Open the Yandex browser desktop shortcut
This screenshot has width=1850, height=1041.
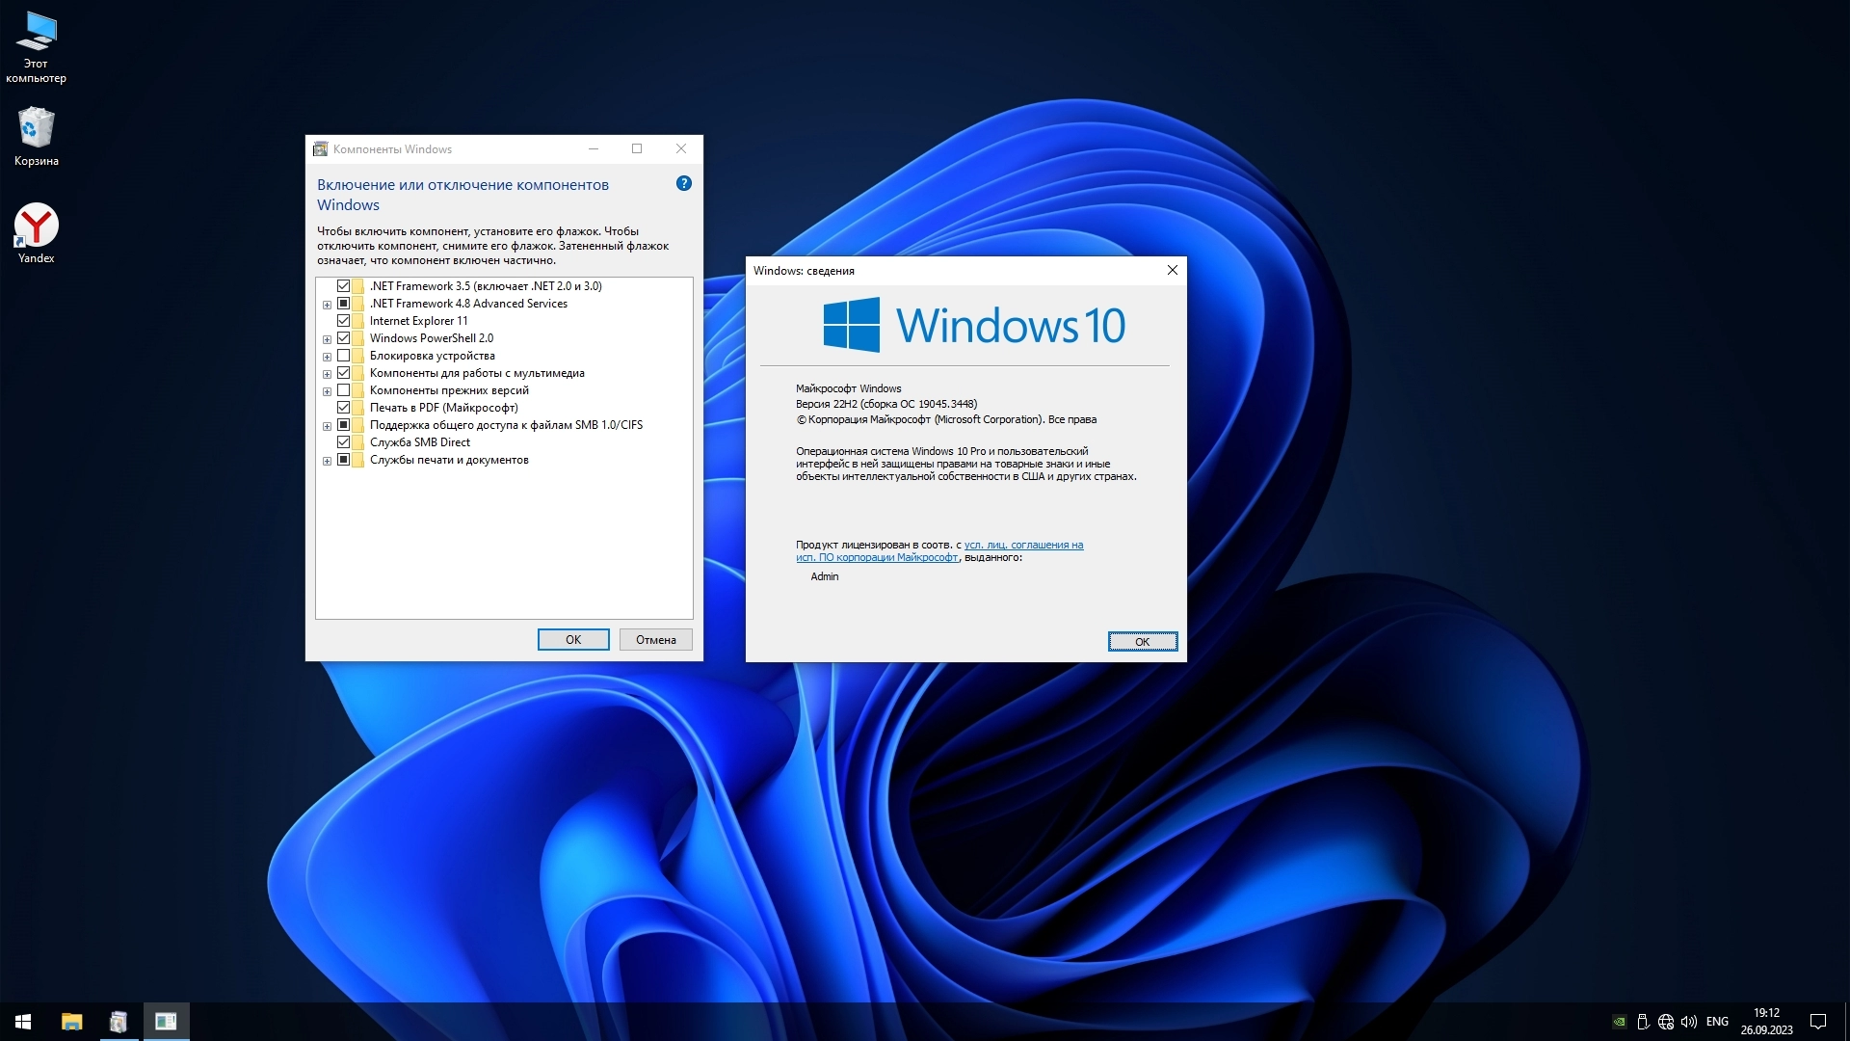click(x=36, y=227)
